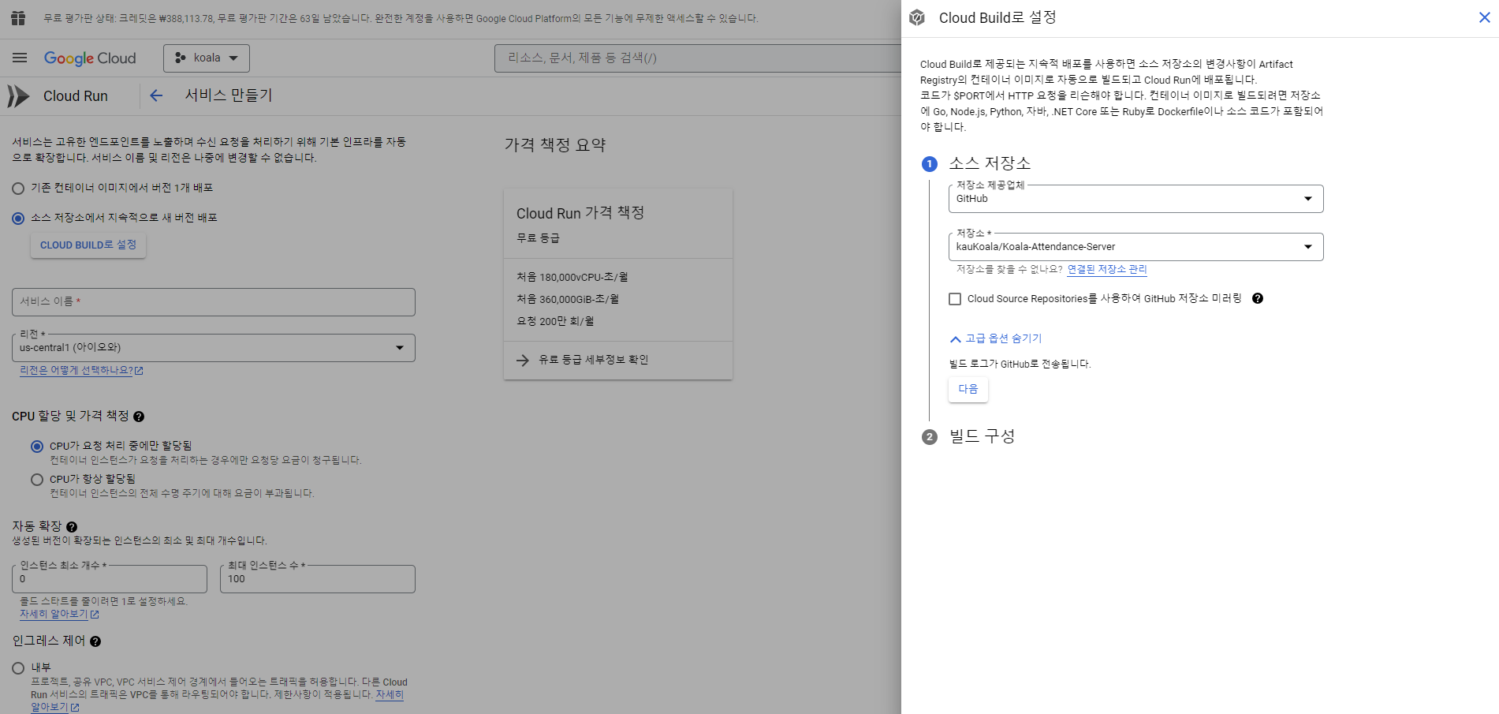Click the 인스턴스 최소 개수 field
This screenshot has width=1499, height=714.
[110, 579]
